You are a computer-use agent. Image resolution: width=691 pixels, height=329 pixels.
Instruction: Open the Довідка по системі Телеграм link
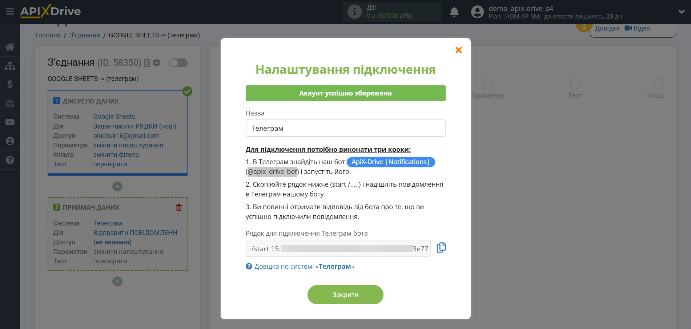[304, 266]
